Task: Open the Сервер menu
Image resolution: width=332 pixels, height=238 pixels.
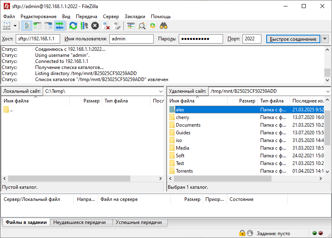Action: tap(111, 17)
